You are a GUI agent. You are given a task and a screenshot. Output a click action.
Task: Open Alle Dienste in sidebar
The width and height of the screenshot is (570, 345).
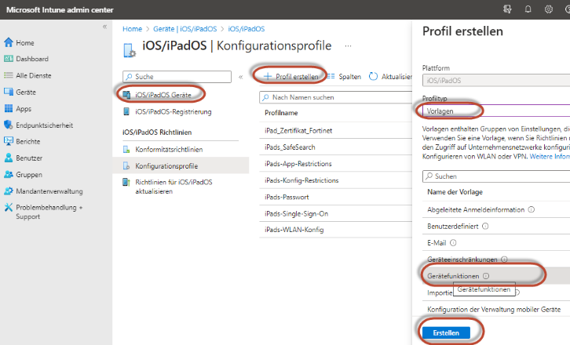tap(34, 75)
